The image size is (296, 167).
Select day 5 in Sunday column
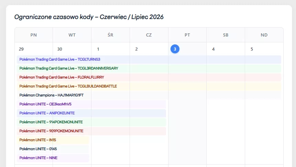coord(252,49)
